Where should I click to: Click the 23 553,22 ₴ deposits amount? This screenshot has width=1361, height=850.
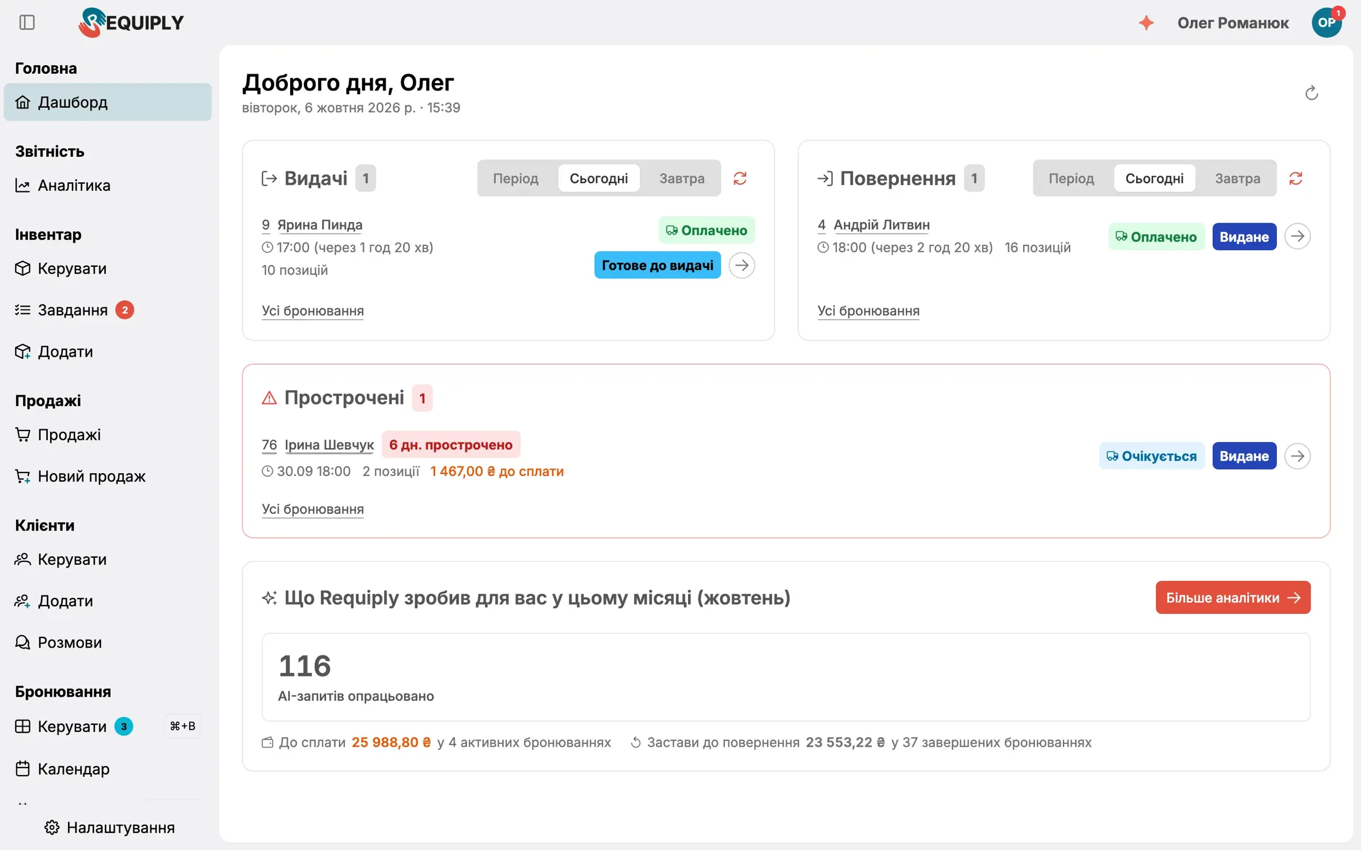(845, 742)
